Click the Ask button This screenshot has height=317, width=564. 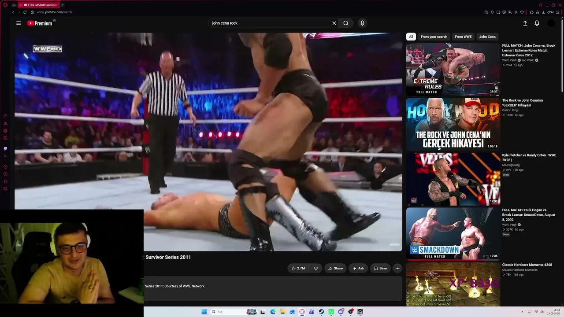pos(358,268)
